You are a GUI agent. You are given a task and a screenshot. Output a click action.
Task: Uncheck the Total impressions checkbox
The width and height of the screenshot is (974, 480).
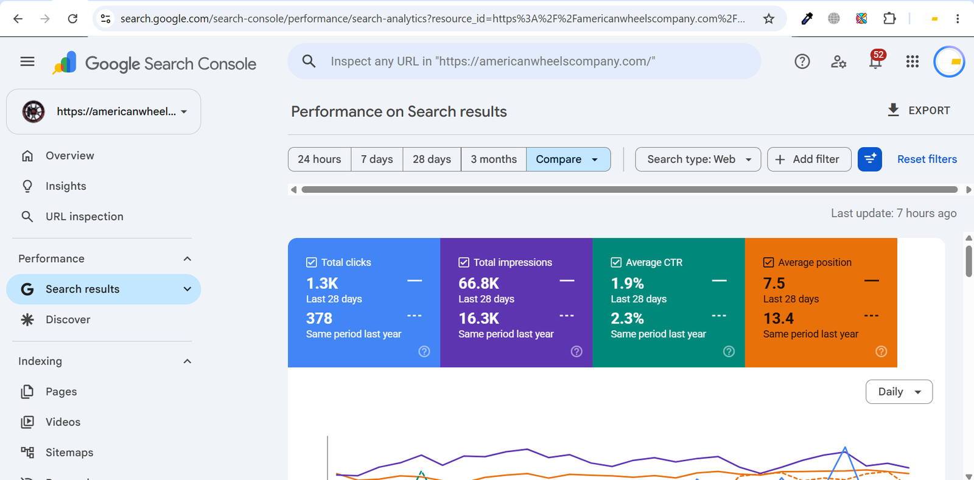pyautogui.click(x=464, y=262)
